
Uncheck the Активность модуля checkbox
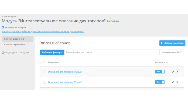point(3,27)
